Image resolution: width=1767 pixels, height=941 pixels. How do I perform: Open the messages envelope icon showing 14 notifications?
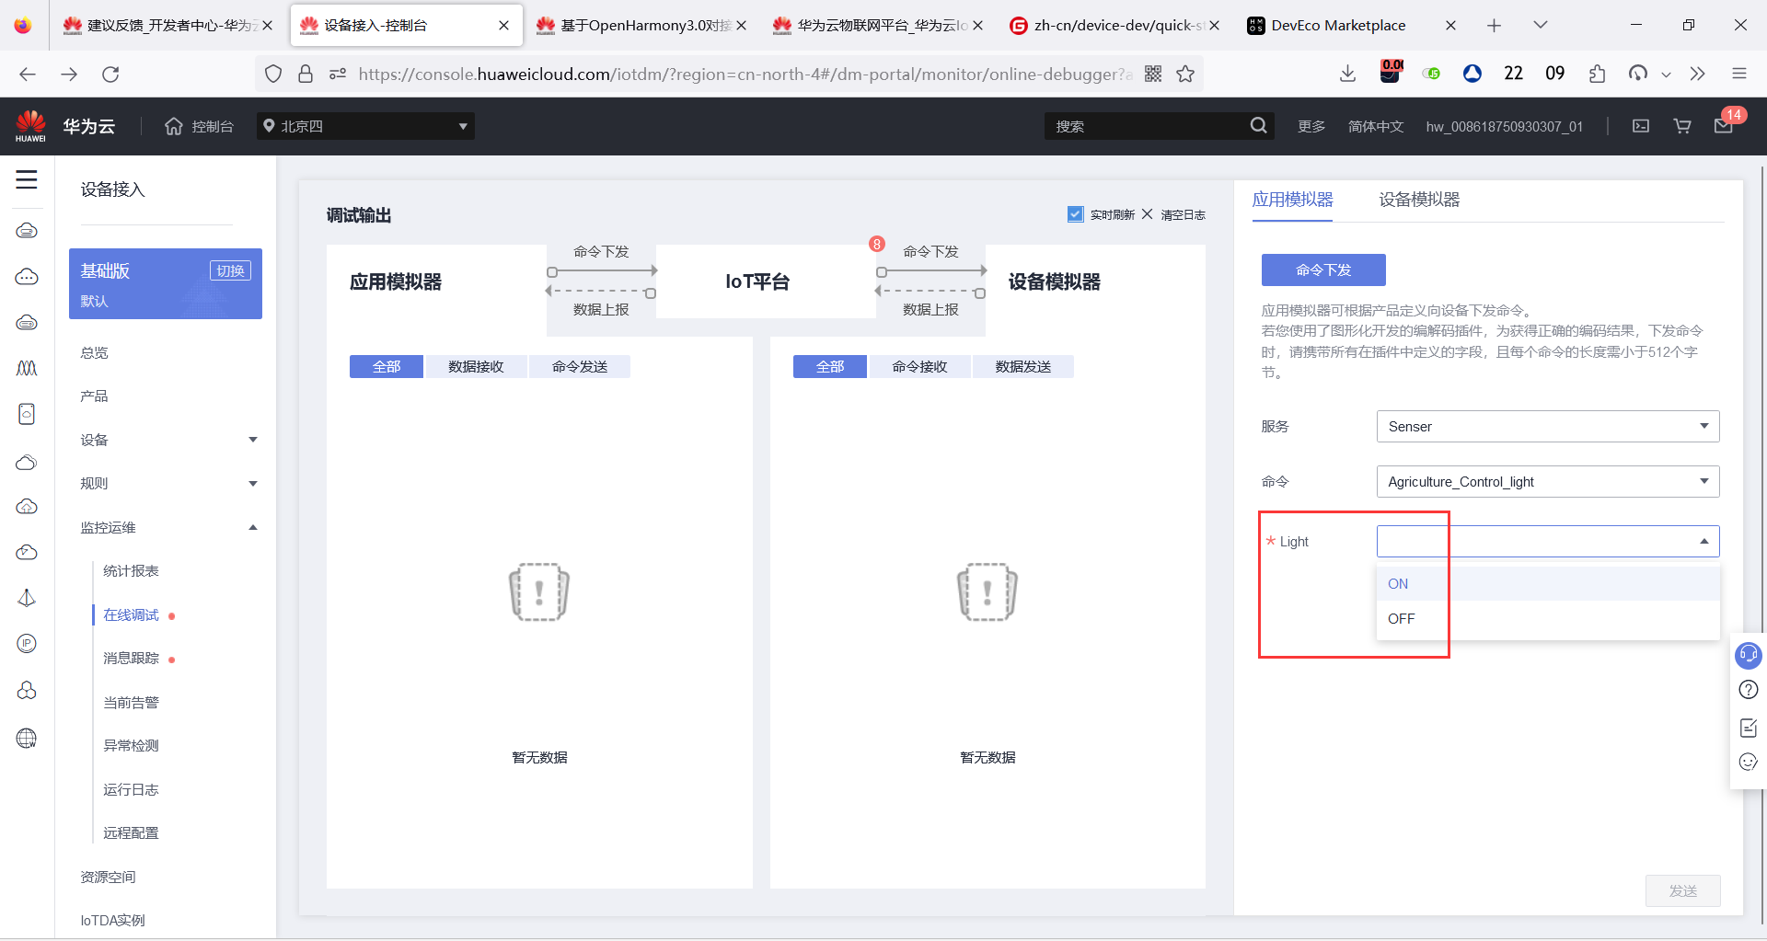pos(1724,126)
